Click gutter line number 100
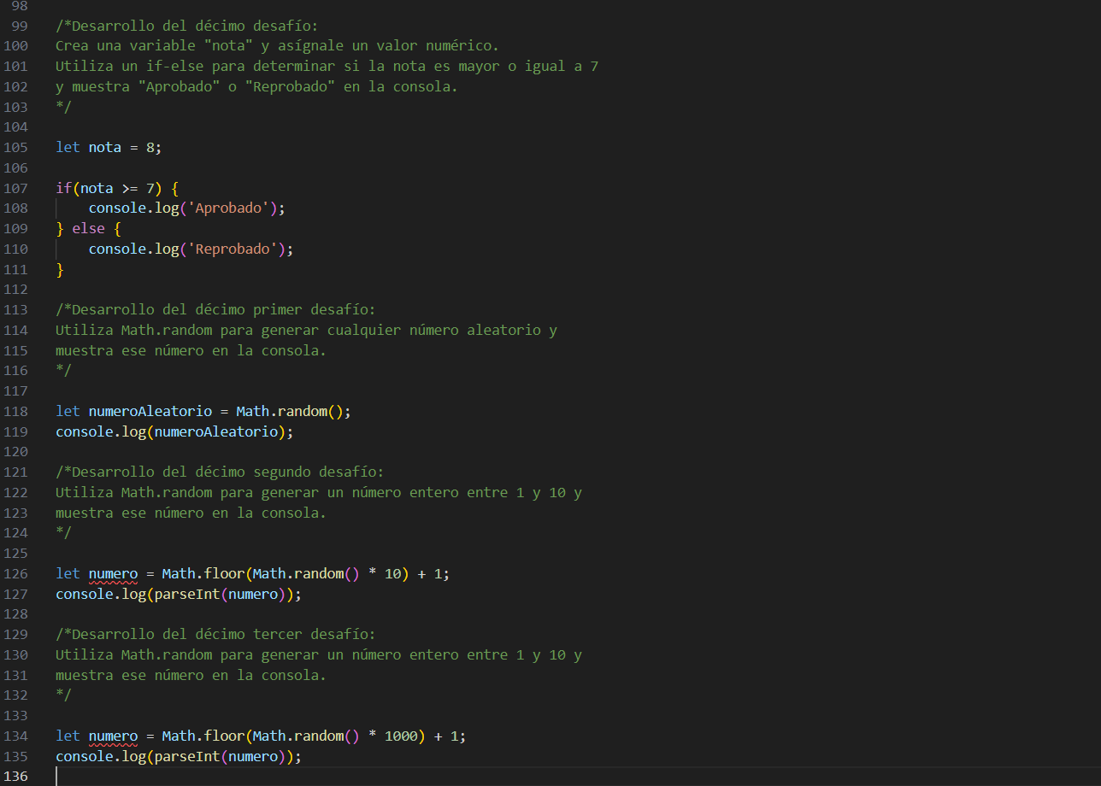The height and width of the screenshot is (786, 1101). [x=16, y=45]
